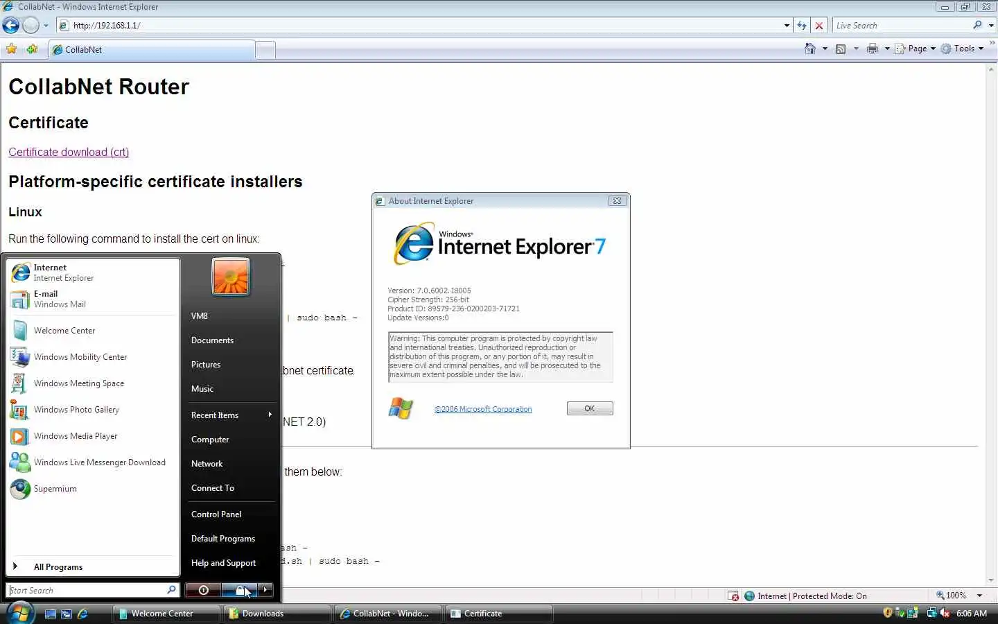This screenshot has height=624, width=998.
Task: Select the CollabNet browser tab
Action: pos(151,50)
